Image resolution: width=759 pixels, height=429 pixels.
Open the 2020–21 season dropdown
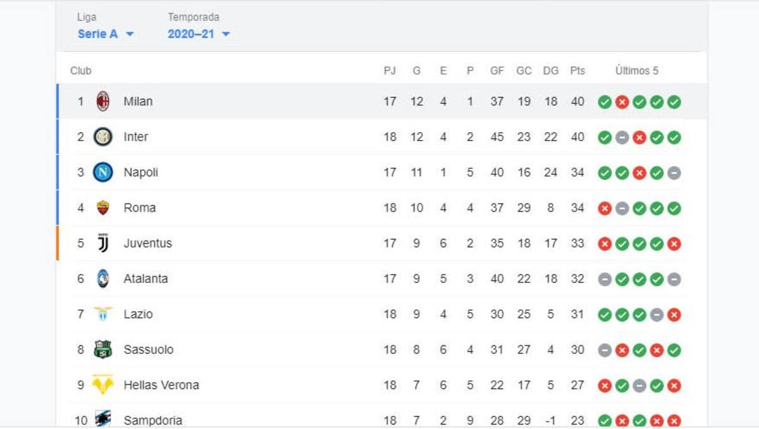click(199, 34)
